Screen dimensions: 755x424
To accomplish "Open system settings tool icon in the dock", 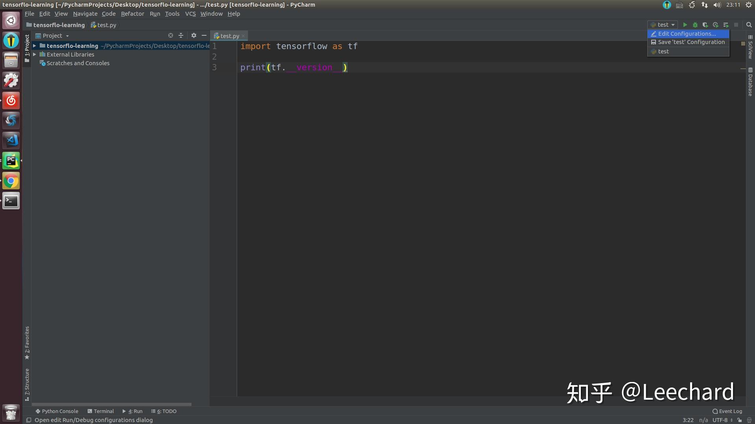I will (11, 80).
